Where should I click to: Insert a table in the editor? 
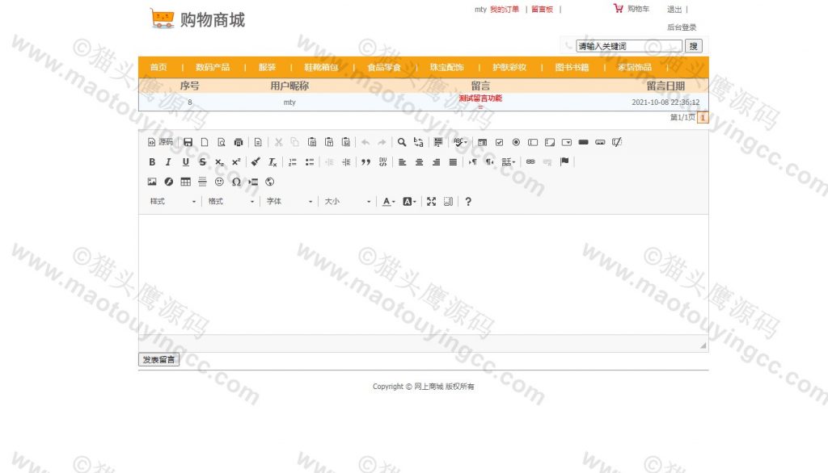(186, 182)
